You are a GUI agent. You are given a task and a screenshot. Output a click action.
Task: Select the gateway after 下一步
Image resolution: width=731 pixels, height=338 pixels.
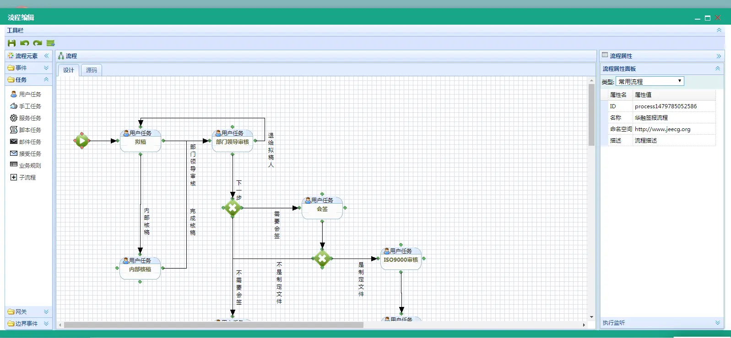(233, 208)
